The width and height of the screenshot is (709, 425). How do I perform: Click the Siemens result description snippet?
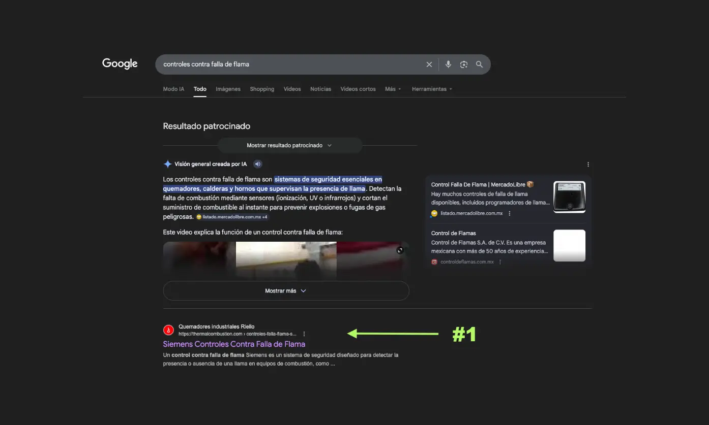[281, 359]
